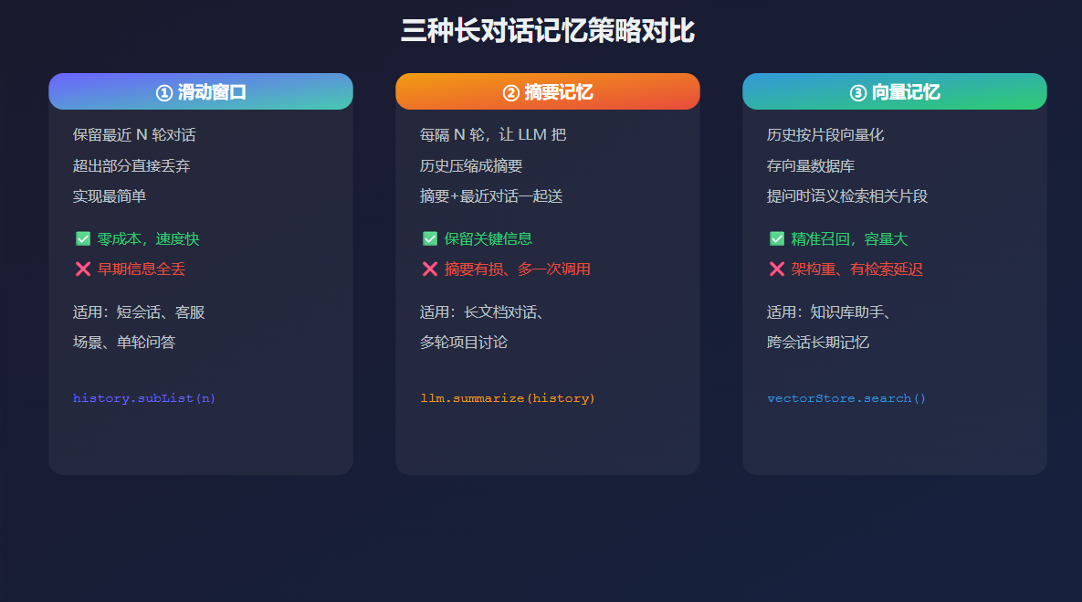Click the text 摘要+最近对话一起送

[x=491, y=196]
